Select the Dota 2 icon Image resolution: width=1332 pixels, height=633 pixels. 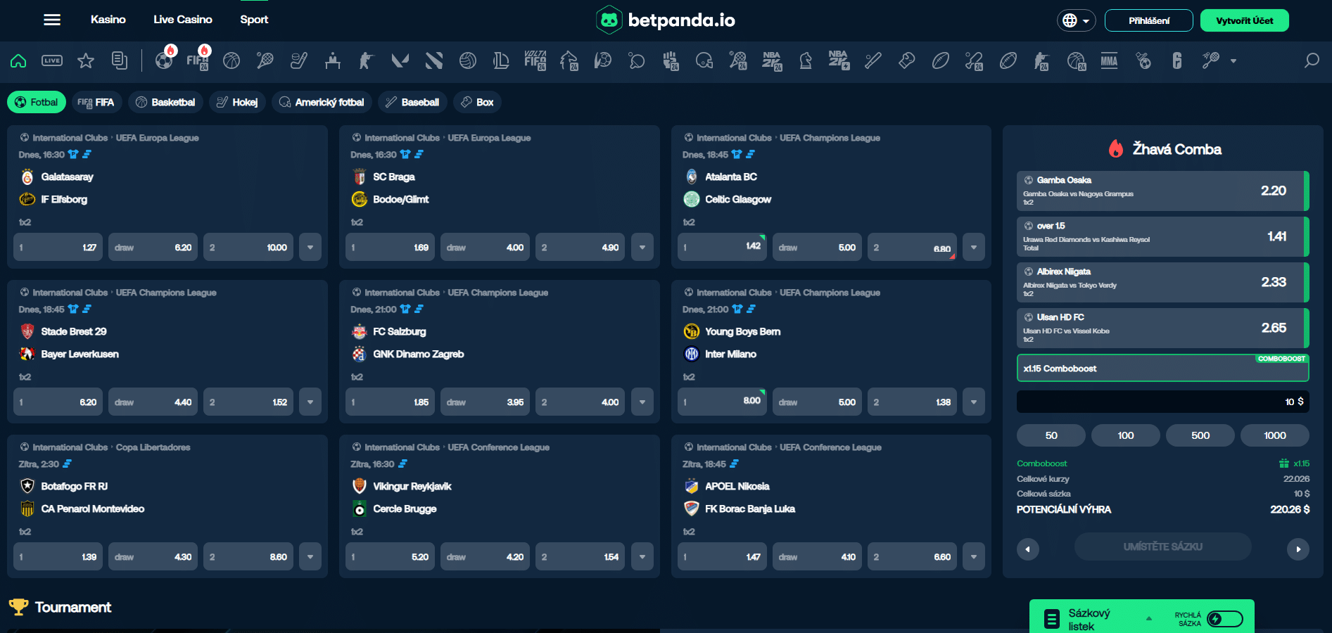click(x=434, y=61)
